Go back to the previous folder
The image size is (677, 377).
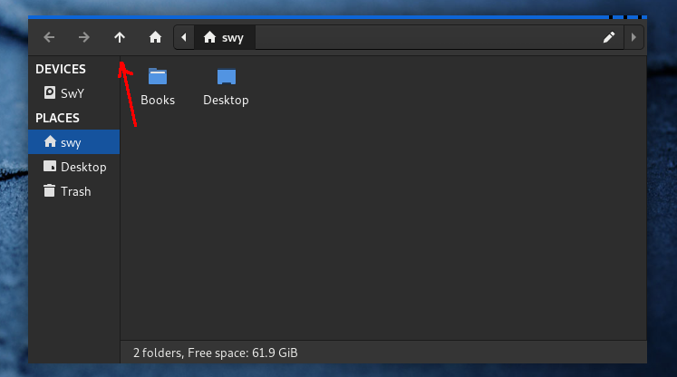pyautogui.click(x=49, y=37)
